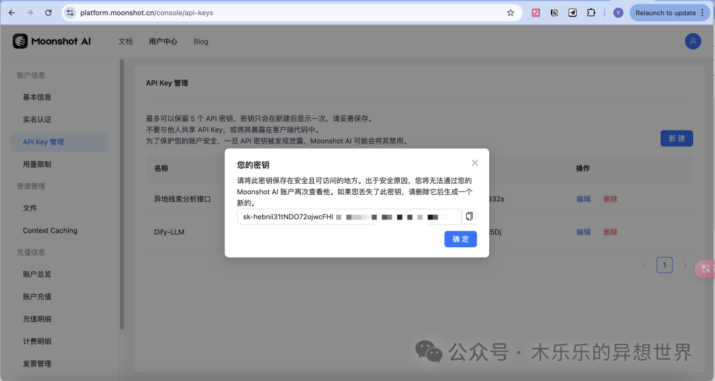Click the 账户信息 sidebar section label

point(31,76)
